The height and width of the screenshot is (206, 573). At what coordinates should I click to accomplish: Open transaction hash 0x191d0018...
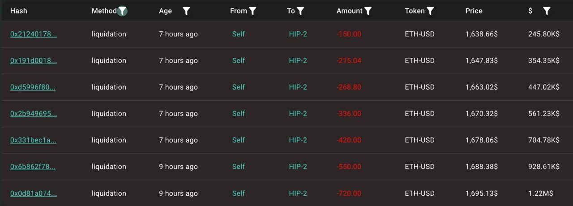point(34,60)
